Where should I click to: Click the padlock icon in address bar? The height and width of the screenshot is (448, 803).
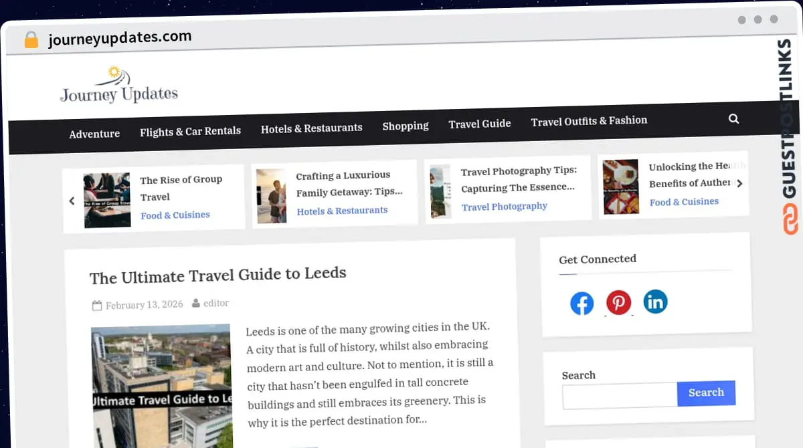tap(31, 40)
